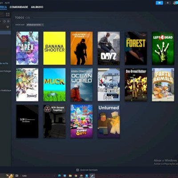Select the Left 4 Dead game cover

163,48
